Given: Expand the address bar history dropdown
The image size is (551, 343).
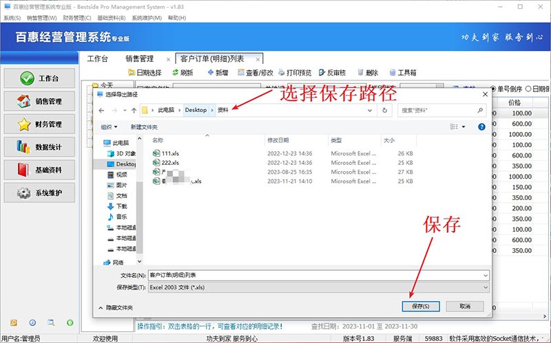Looking at the screenshot, I should pos(370,111).
